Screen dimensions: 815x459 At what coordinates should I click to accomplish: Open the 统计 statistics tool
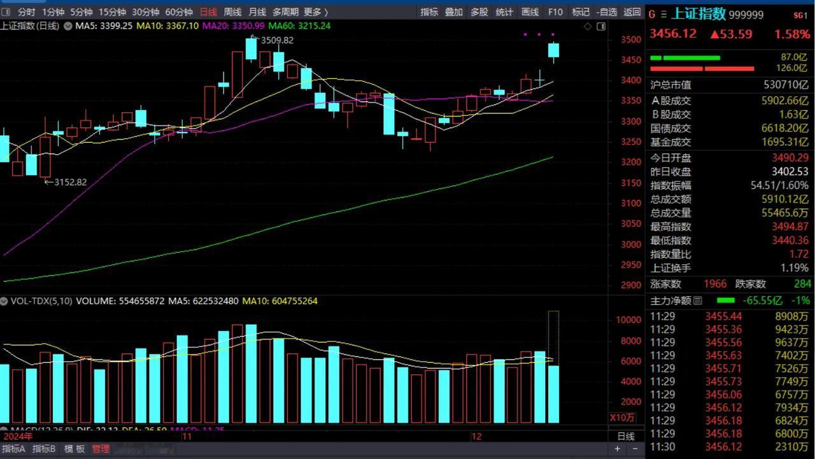click(x=504, y=12)
